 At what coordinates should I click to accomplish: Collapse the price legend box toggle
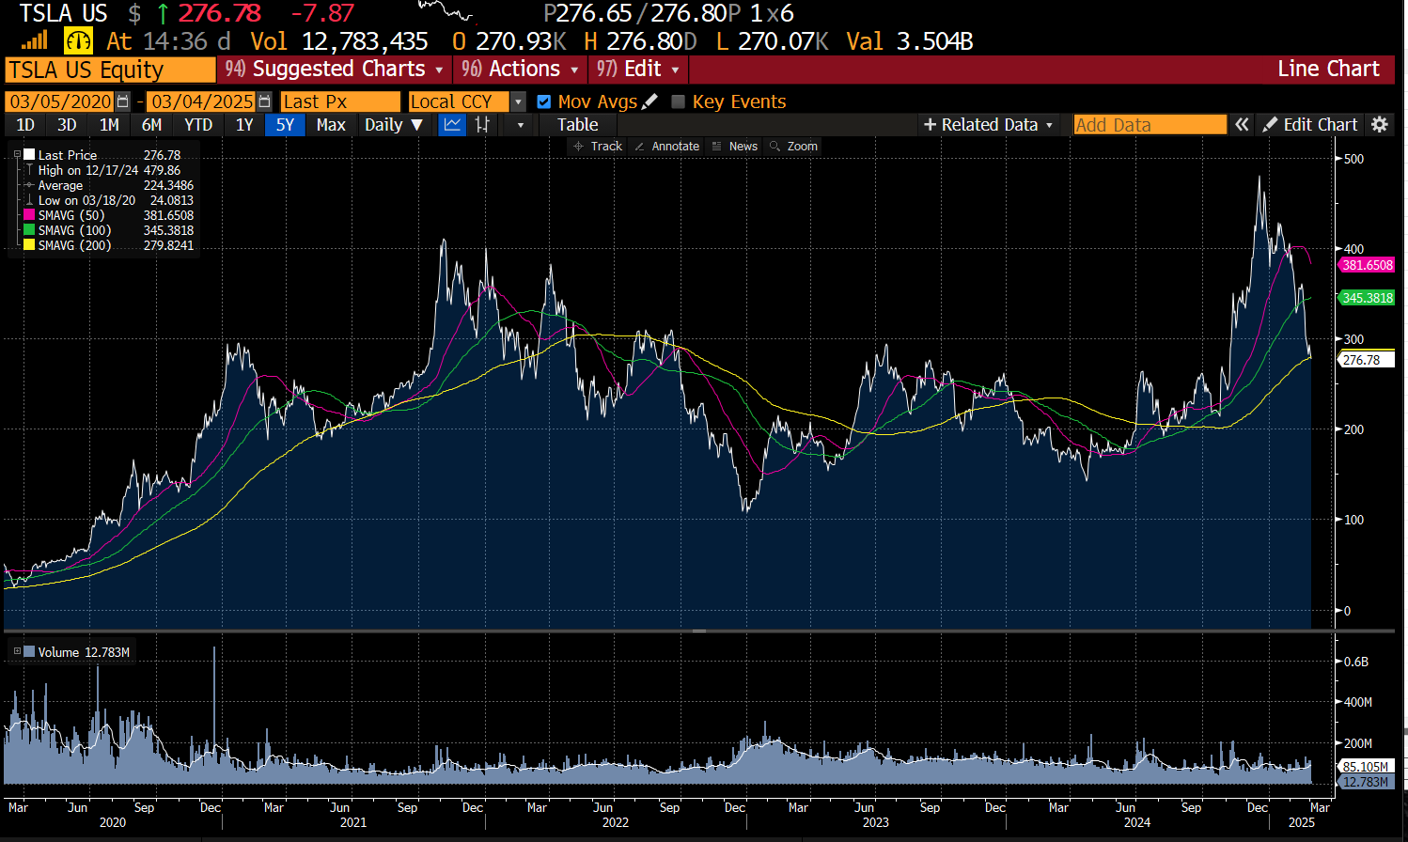click(17, 155)
